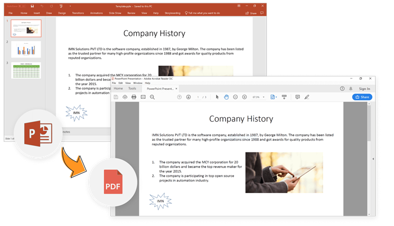Go to next page with down arrow
The image size is (394, 226).
(189, 97)
